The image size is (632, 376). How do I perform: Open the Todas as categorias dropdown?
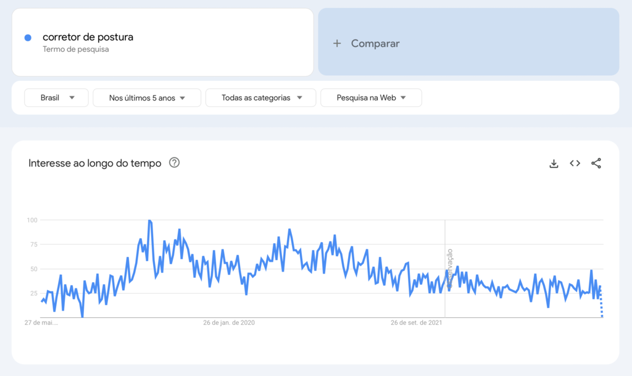tap(260, 98)
